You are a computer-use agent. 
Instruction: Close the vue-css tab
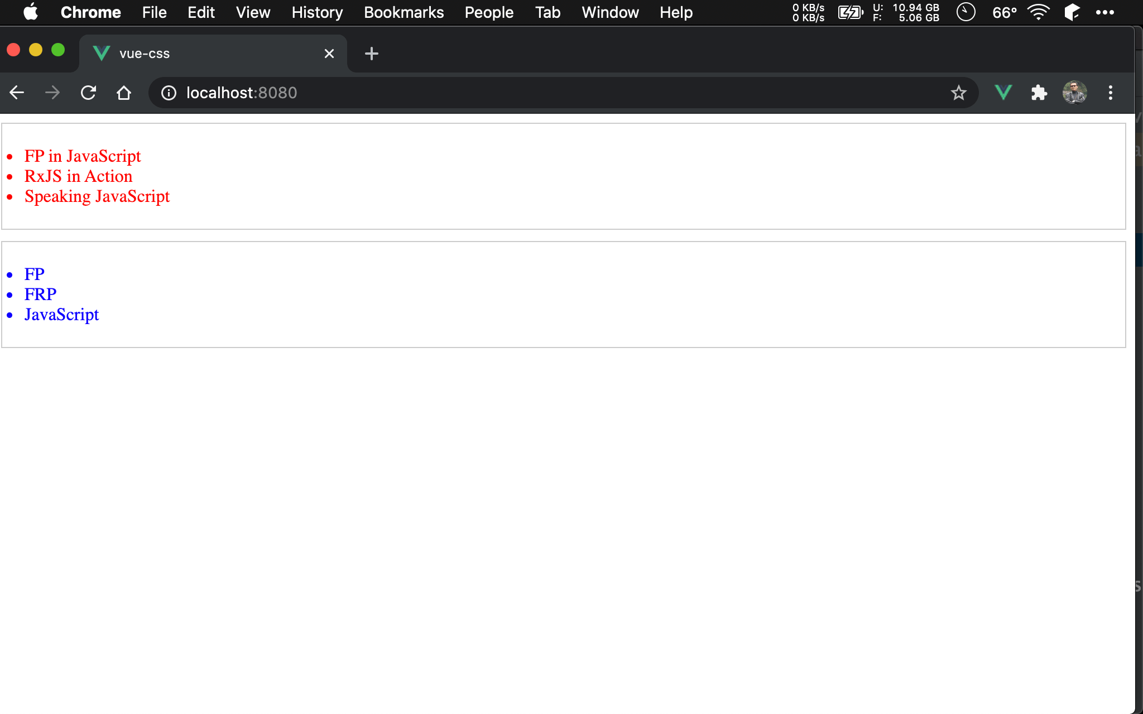click(329, 54)
